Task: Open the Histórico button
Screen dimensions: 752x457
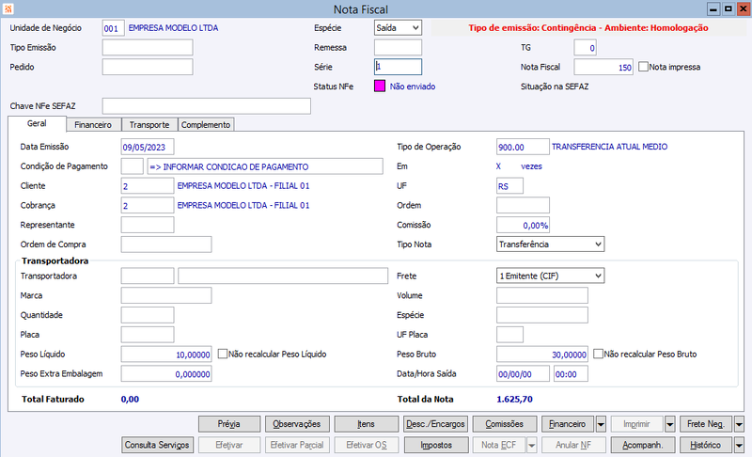Action: pyautogui.click(x=706, y=445)
